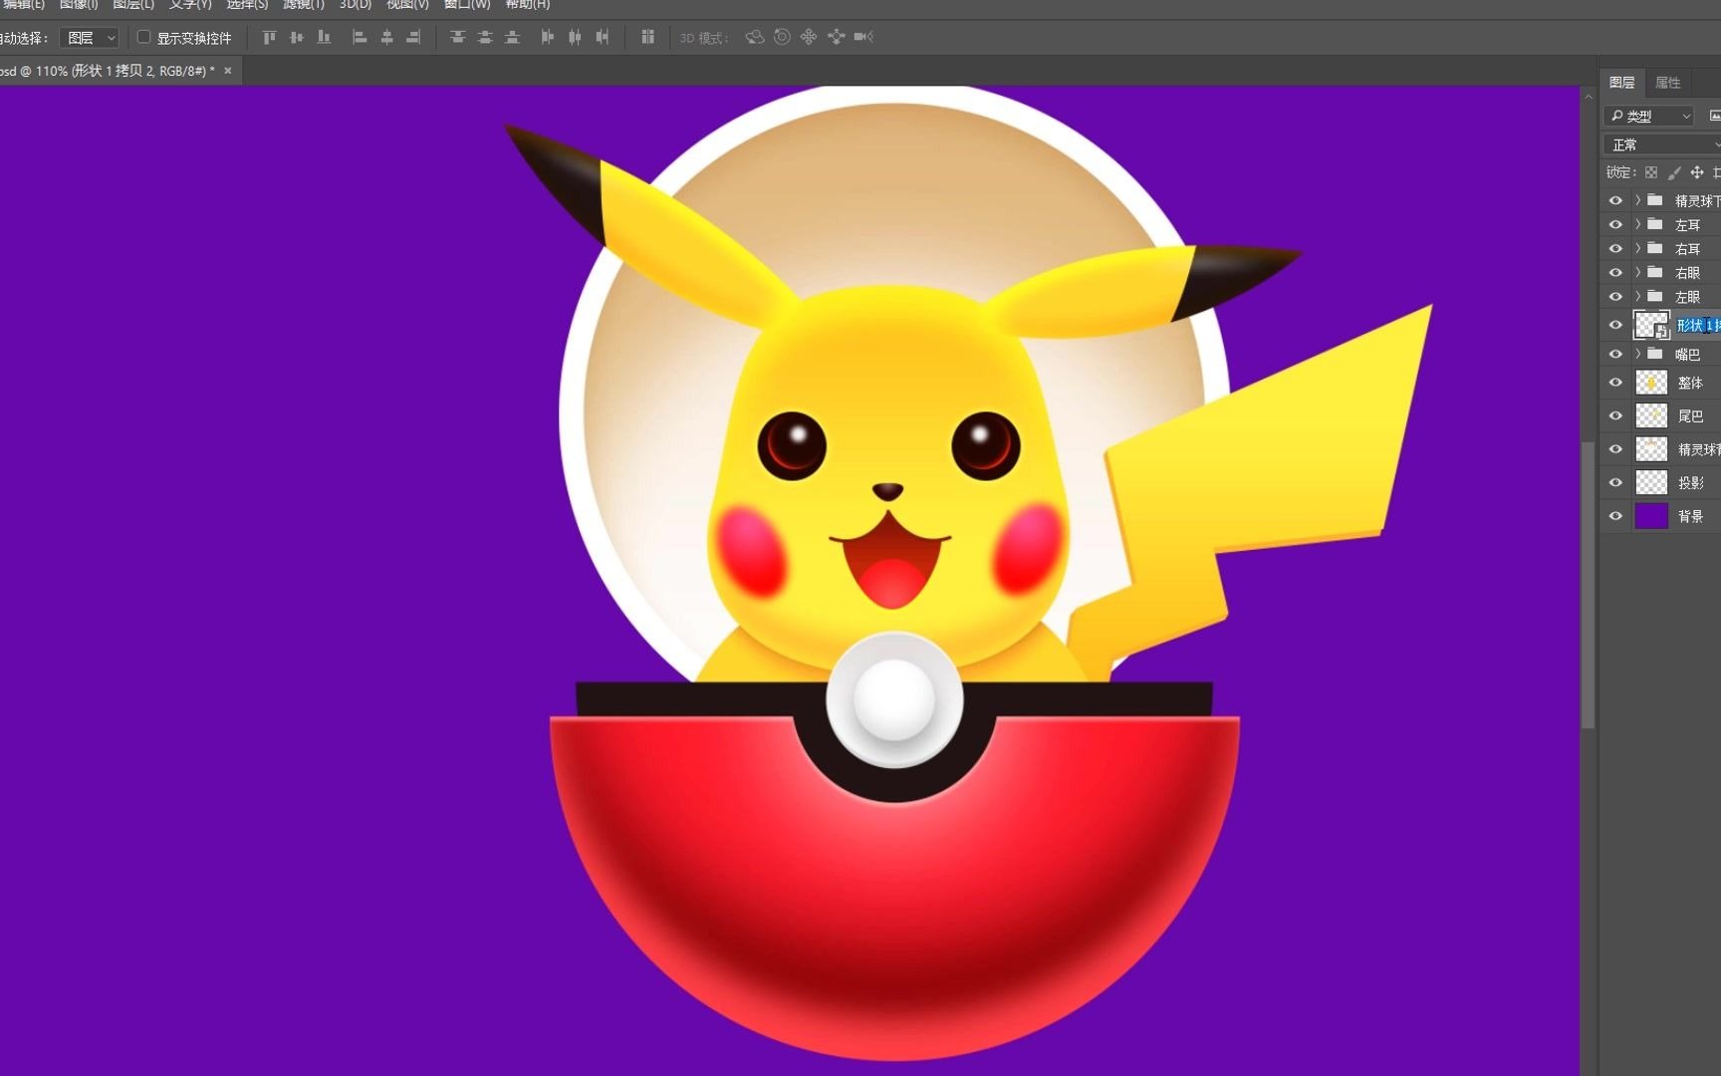Hide the 右耳 layer group

point(1615,249)
